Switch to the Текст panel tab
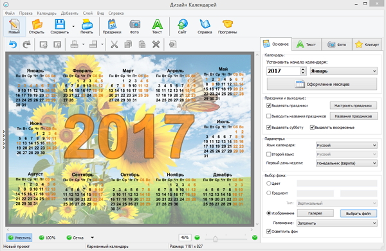Image resolution: width=386 pixels, height=251 pixels. point(306,44)
